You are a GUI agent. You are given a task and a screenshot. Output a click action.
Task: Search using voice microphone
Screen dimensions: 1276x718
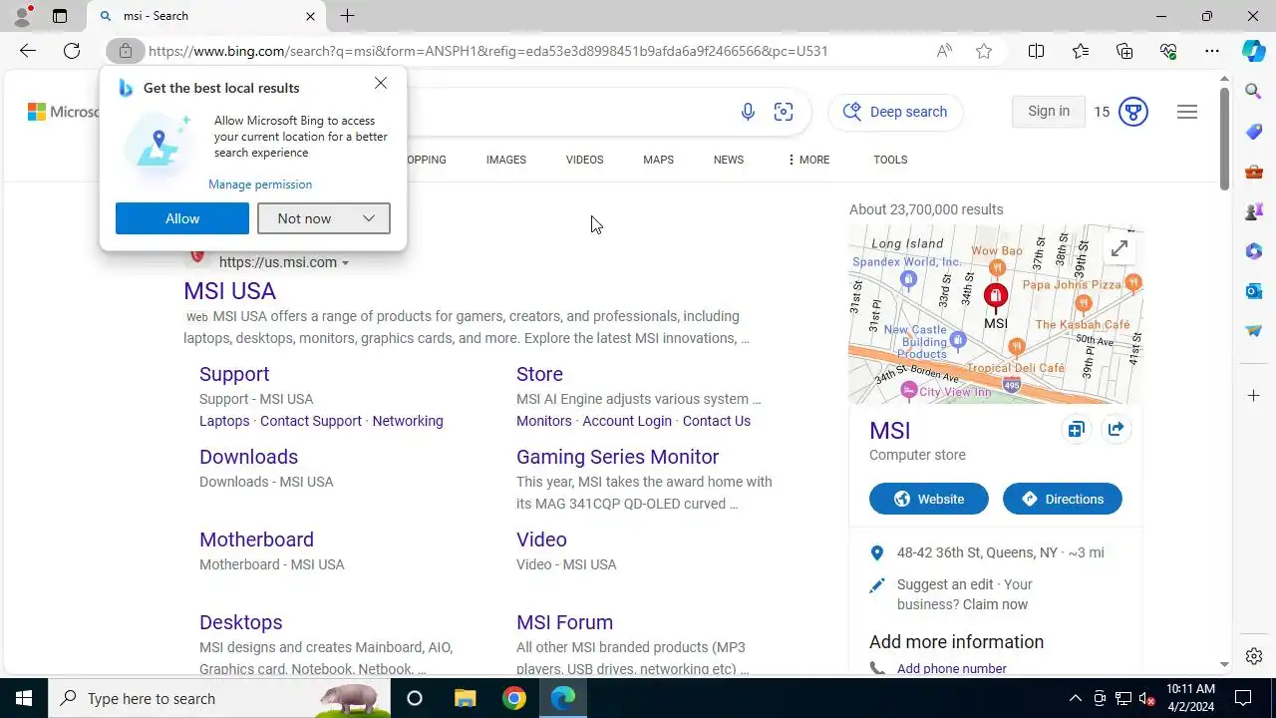748,112
